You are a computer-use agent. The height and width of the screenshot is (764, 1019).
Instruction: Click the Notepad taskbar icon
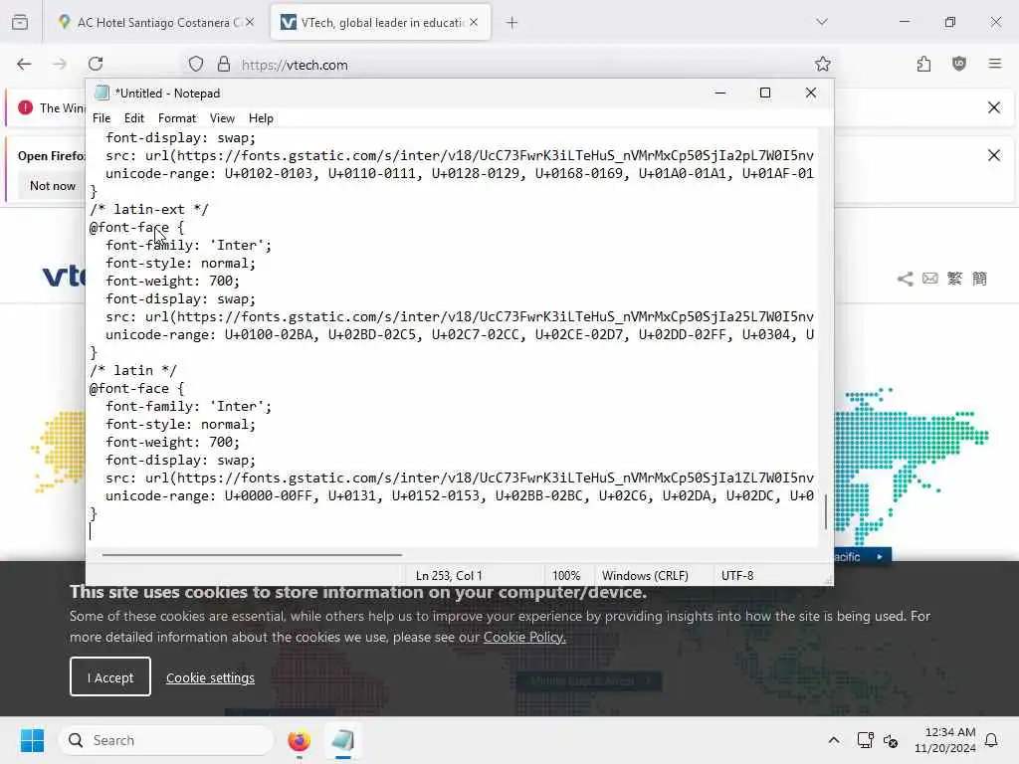point(342,740)
